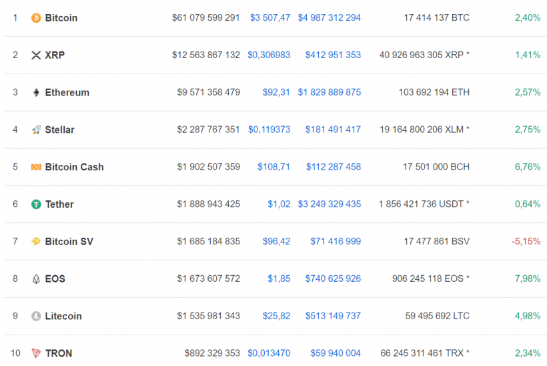Click the XRP cross logo icon
Viewport: 547px width, 366px height.
36,55
